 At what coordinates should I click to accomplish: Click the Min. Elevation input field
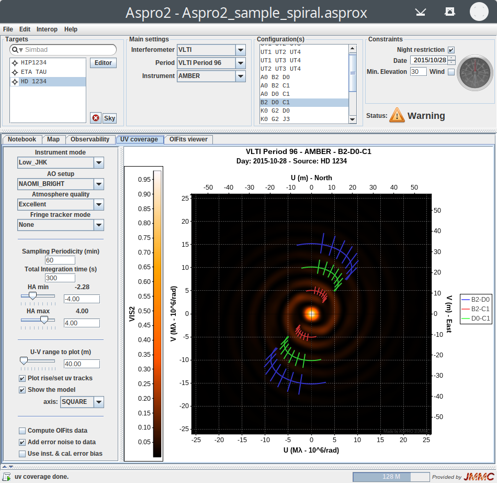[x=418, y=72]
